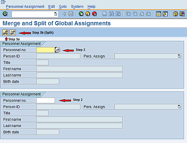Open the System menu
This screenshot has height=143, width=187.
pyautogui.click(x=77, y=6)
